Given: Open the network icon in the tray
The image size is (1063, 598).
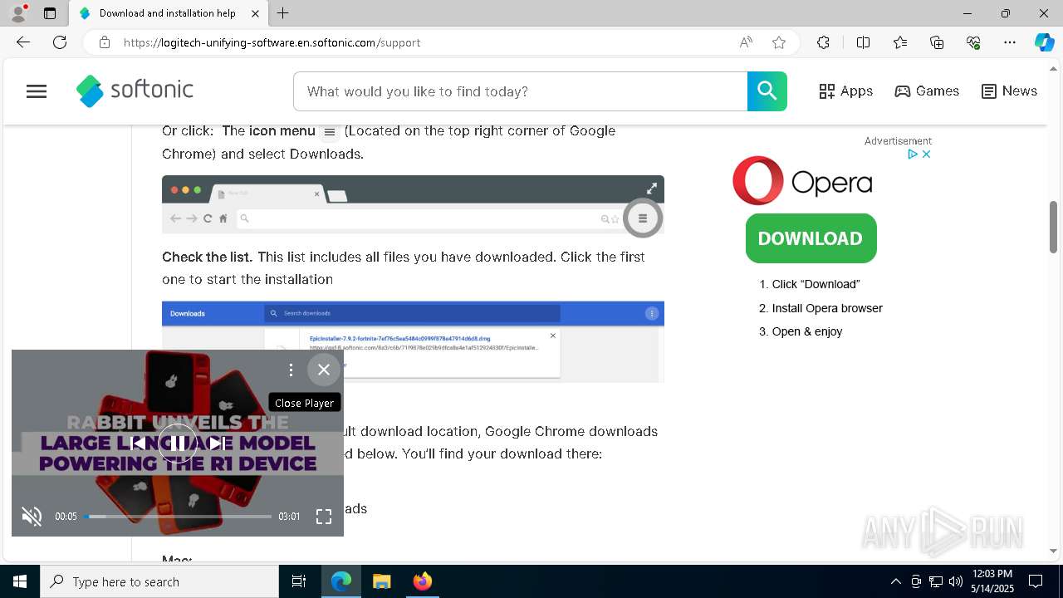Looking at the screenshot, I should pyautogui.click(x=936, y=581).
